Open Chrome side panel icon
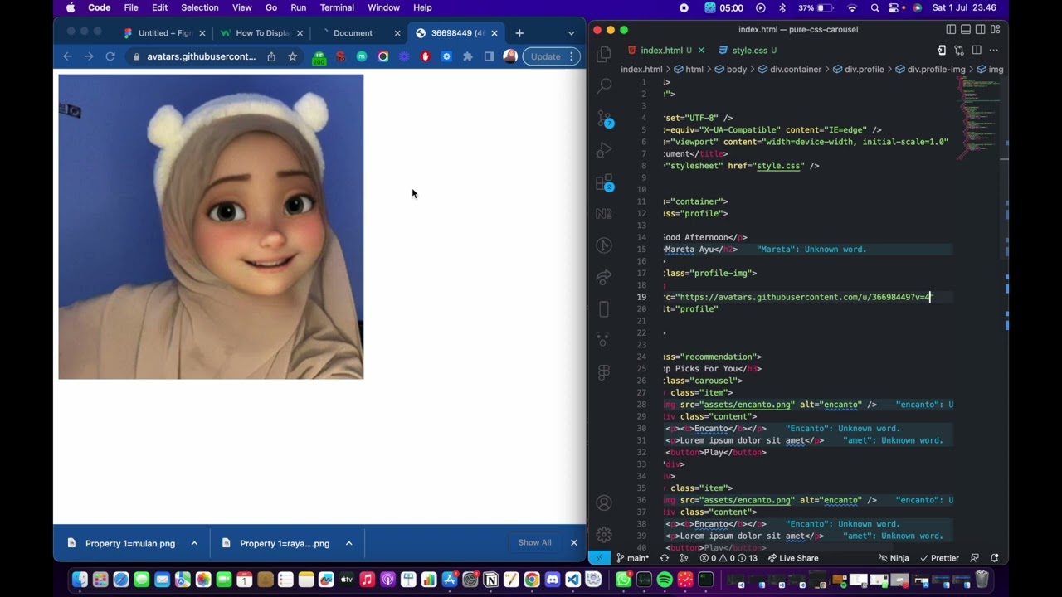 (x=489, y=56)
